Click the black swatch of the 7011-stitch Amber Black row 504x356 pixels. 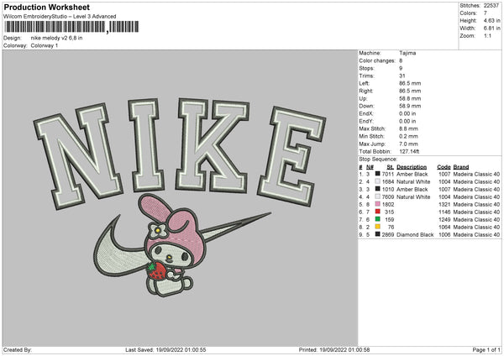pyautogui.click(x=378, y=174)
